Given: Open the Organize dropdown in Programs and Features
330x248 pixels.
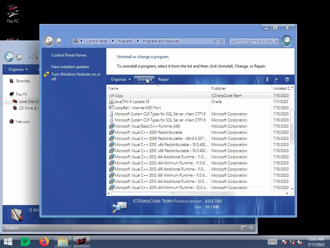Looking at the screenshot, I should pos(121,79).
